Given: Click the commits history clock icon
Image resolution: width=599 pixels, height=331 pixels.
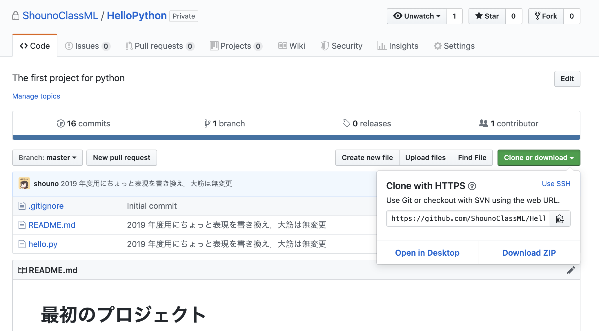Looking at the screenshot, I should click(x=61, y=123).
